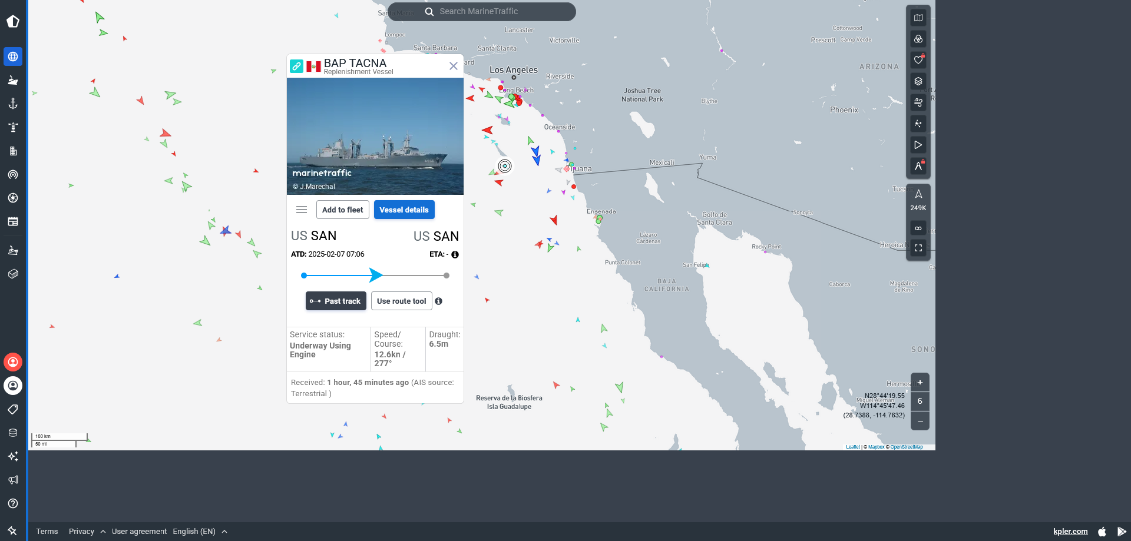Toggle the infinity vessel names button

click(918, 228)
